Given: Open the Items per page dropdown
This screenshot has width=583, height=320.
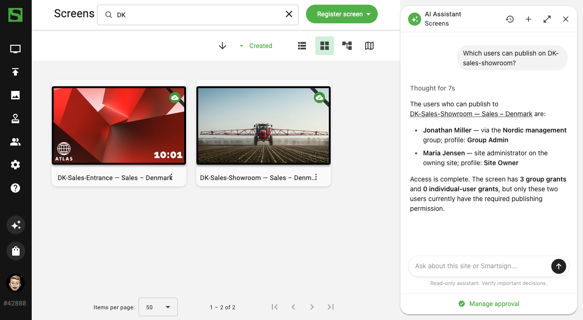Looking at the screenshot, I should 158,307.
